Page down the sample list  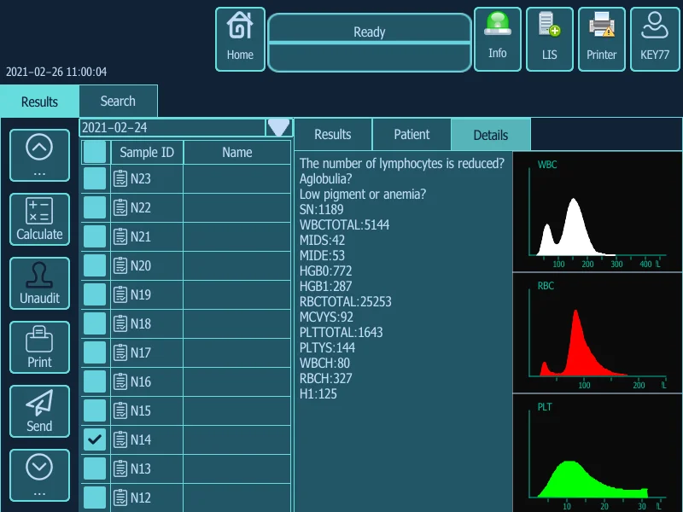[39, 475]
